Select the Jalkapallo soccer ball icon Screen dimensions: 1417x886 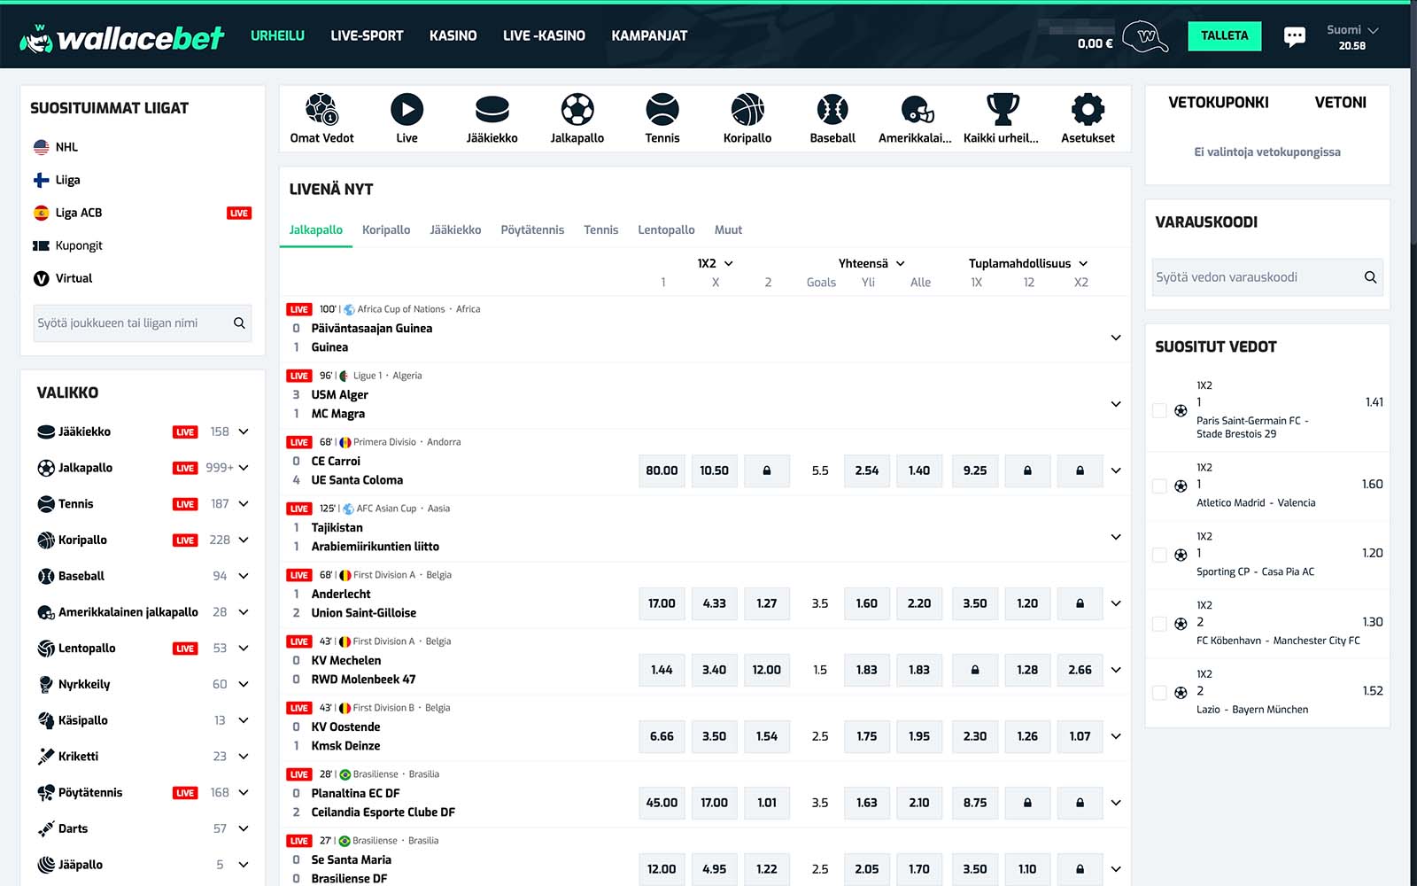coord(577,110)
